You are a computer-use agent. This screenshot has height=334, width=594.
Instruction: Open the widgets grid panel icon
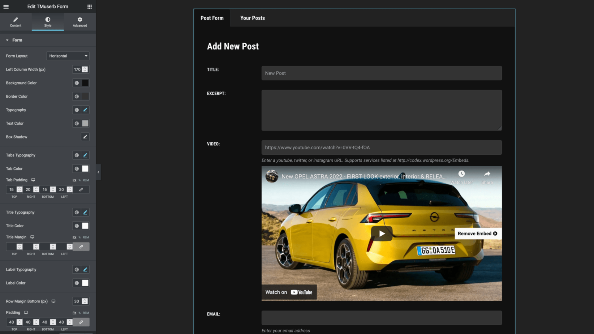click(x=89, y=6)
